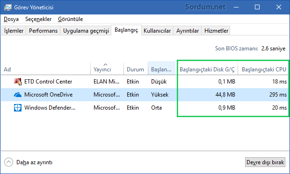Maximize the Görev Yöneticisi window

257,7
